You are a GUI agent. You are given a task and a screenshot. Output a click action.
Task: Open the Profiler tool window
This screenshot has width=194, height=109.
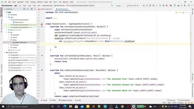pos(53,100)
